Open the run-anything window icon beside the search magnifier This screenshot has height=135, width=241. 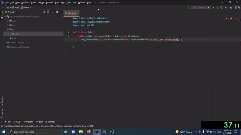[236, 7]
